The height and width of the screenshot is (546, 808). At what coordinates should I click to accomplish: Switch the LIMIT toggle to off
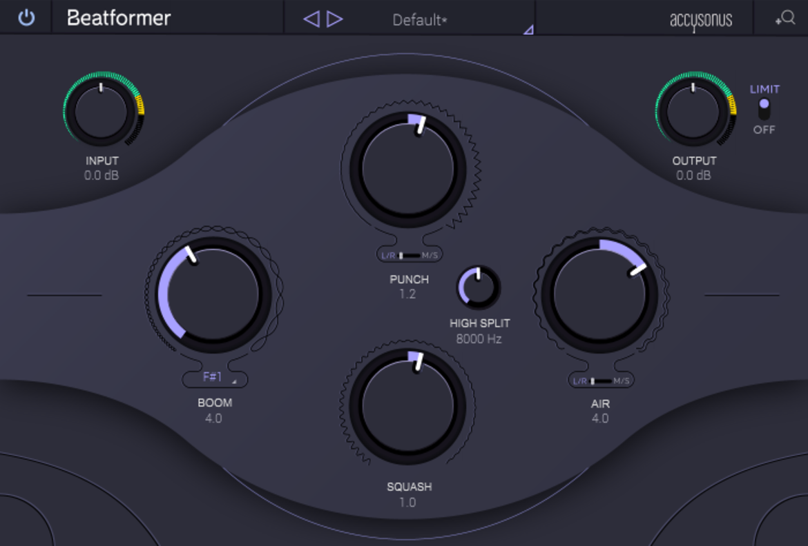(764, 109)
